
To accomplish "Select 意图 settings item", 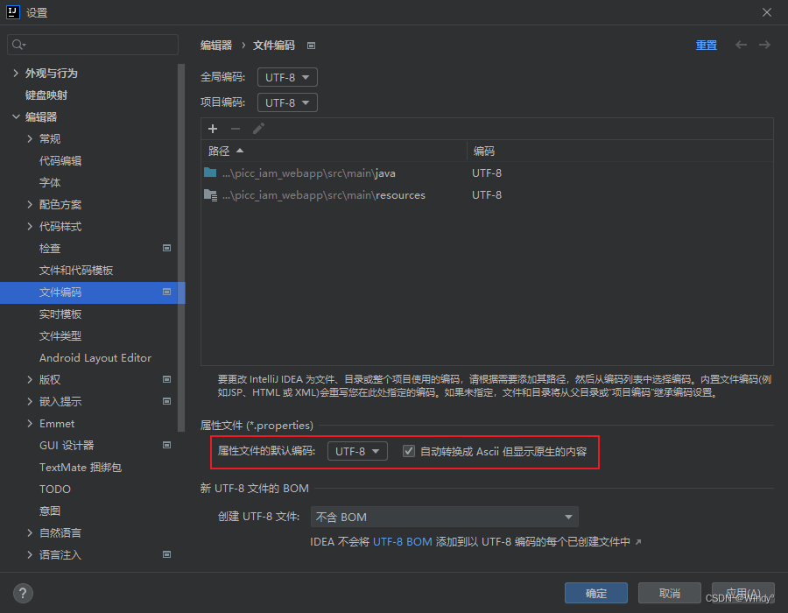I will coord(50,511).
